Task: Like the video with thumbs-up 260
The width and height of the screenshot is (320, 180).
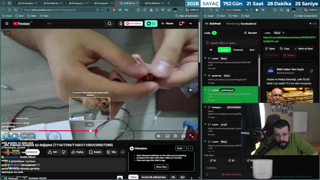Action: (52, 152)
